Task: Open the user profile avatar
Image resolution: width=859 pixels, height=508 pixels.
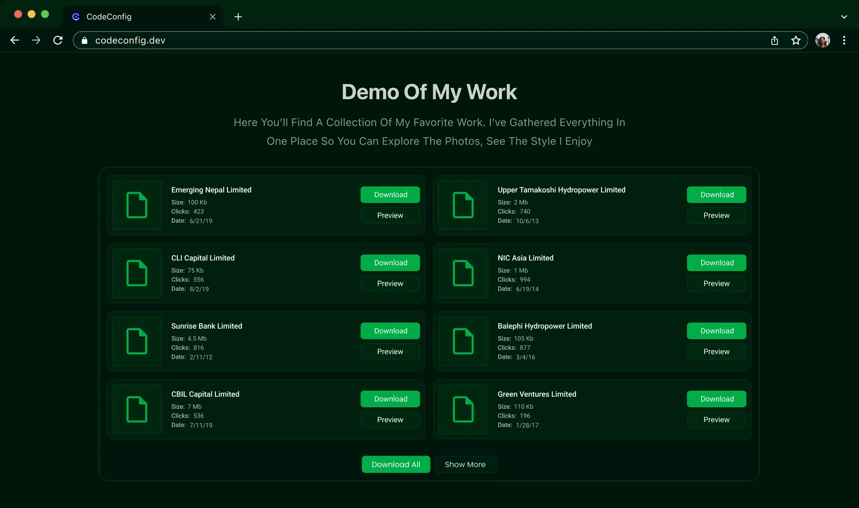Action: [x=822, y=41]
